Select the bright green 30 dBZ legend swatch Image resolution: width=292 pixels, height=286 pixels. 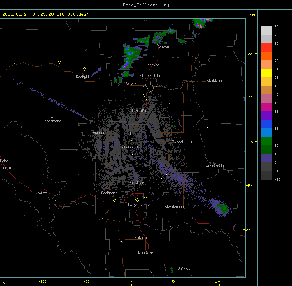point(266,141)
